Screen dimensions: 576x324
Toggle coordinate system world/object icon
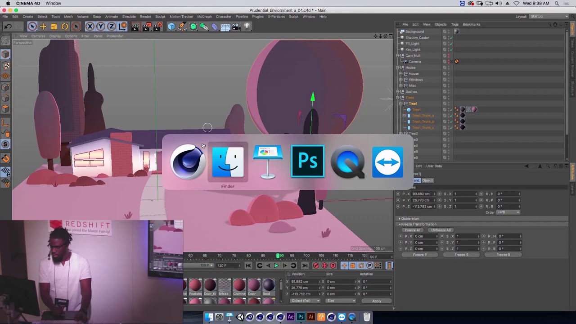pos(123,27)
